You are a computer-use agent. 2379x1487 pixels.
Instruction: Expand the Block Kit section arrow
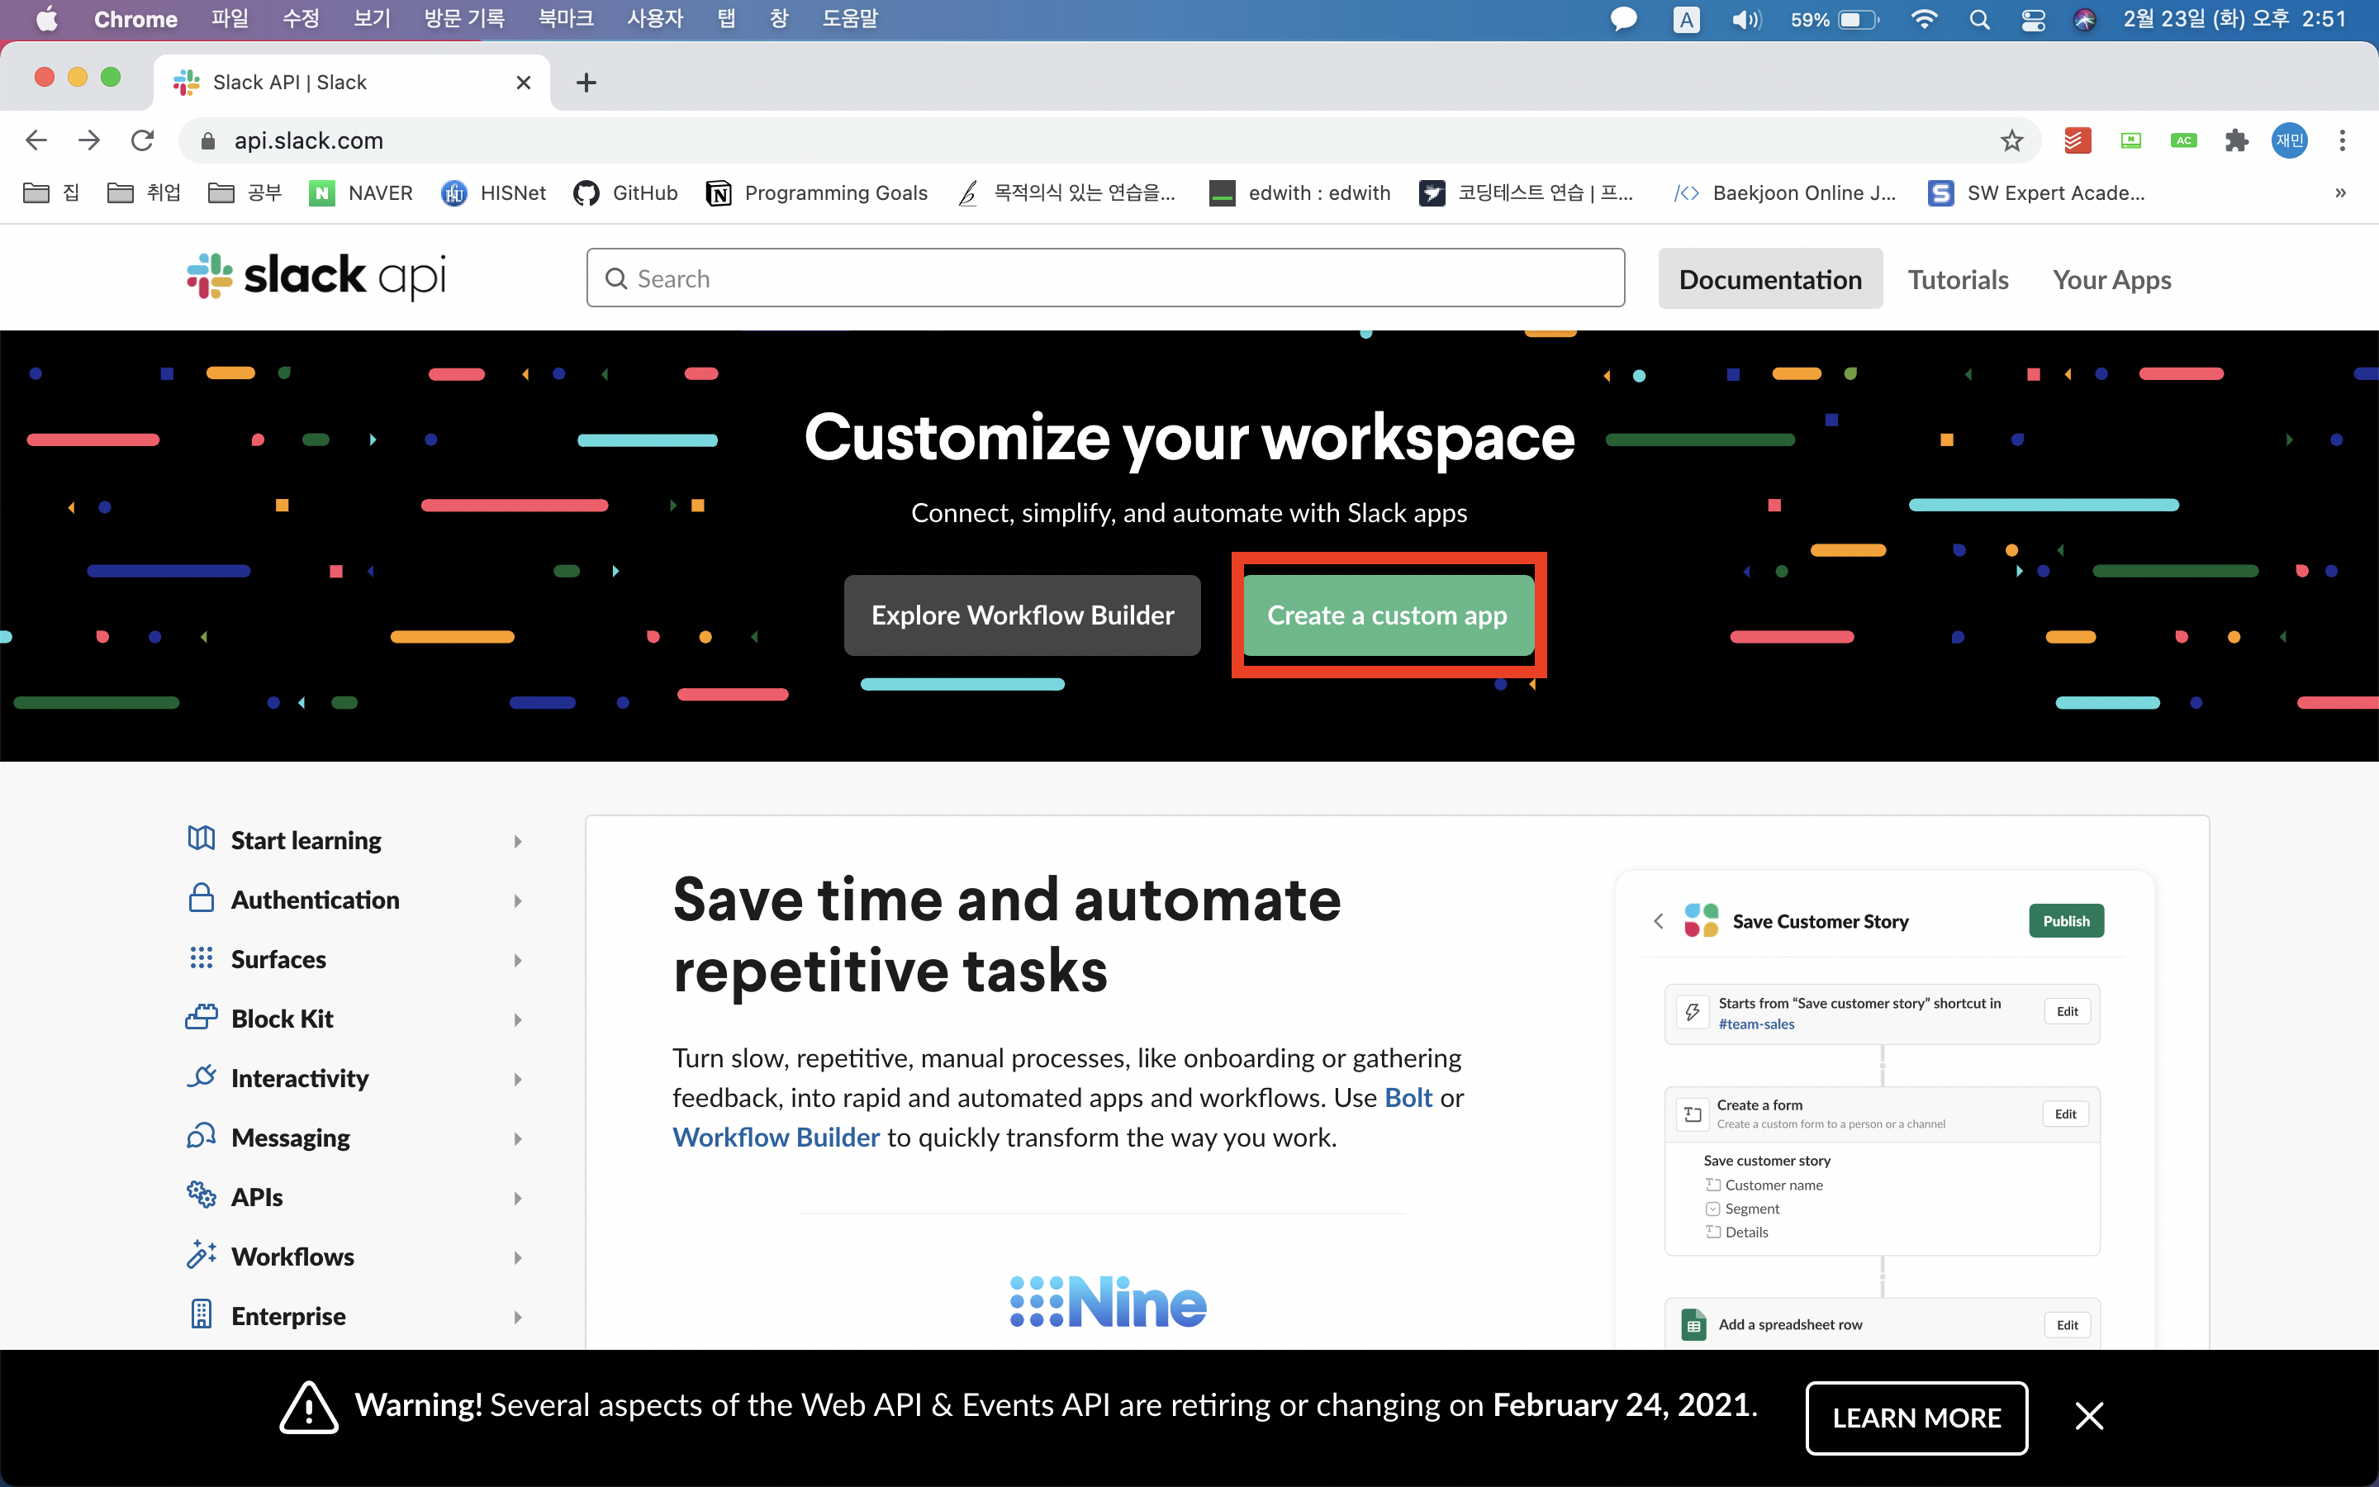tap(517, 1020)
